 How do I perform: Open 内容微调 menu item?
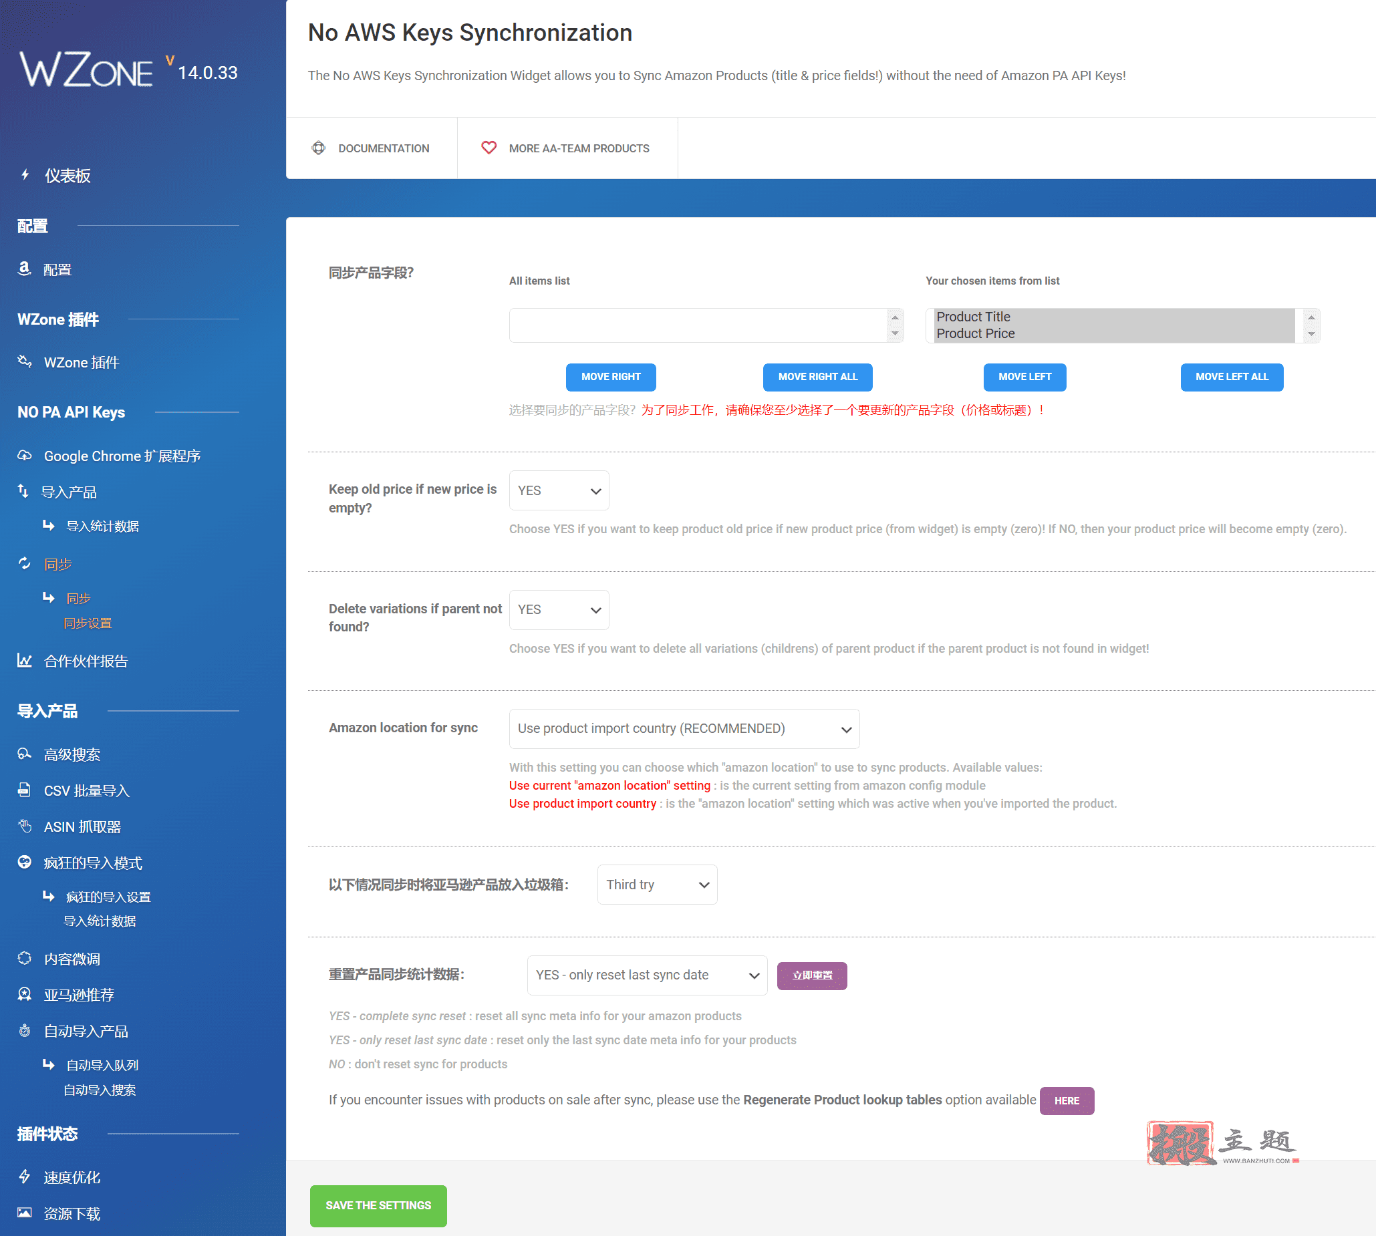72,959
